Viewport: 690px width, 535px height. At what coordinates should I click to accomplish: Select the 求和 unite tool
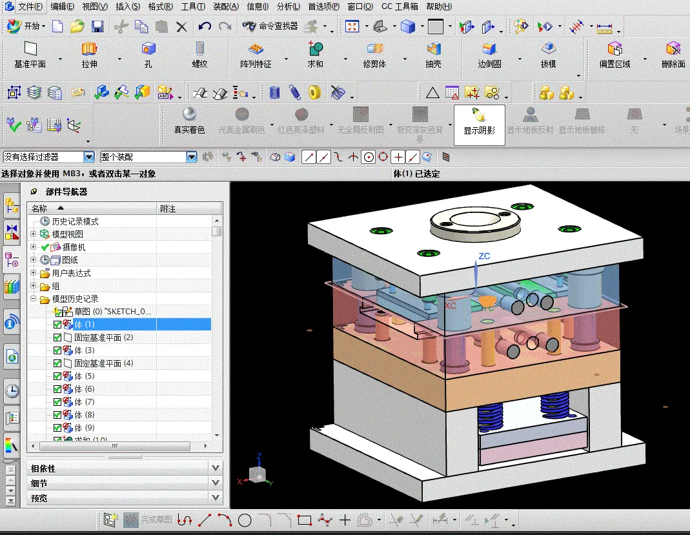tap(315, 55)
